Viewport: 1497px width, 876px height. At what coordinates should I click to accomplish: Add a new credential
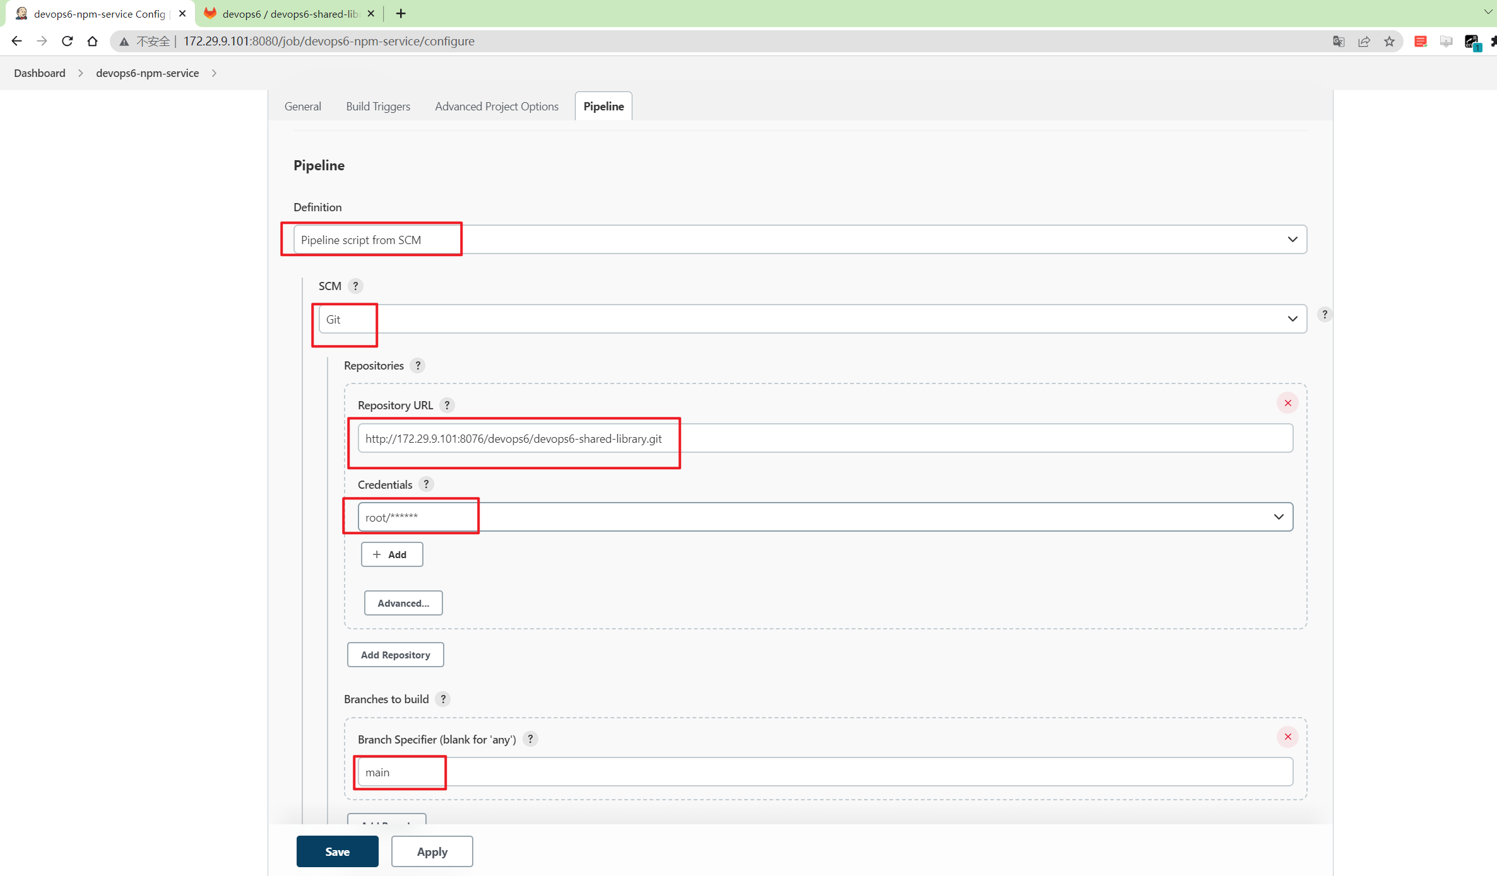pos(392,554)
